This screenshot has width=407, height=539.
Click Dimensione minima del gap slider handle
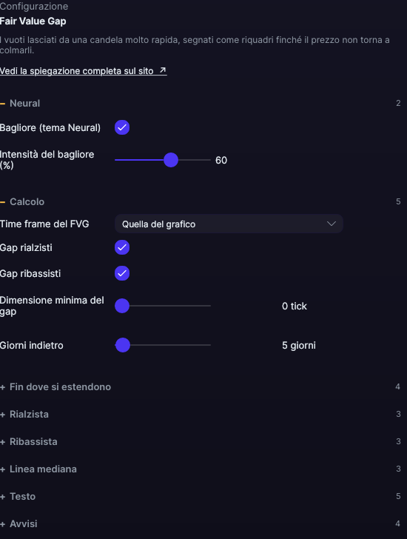click(122, 306)
